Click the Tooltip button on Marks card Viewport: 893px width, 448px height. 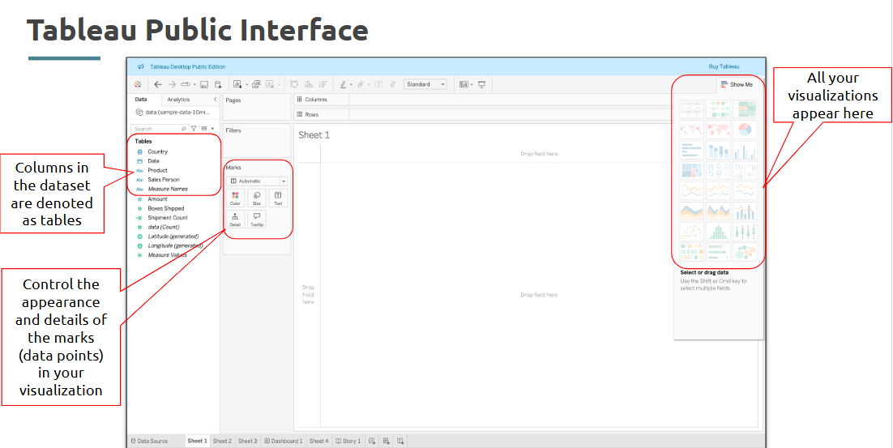coord(257,220)
